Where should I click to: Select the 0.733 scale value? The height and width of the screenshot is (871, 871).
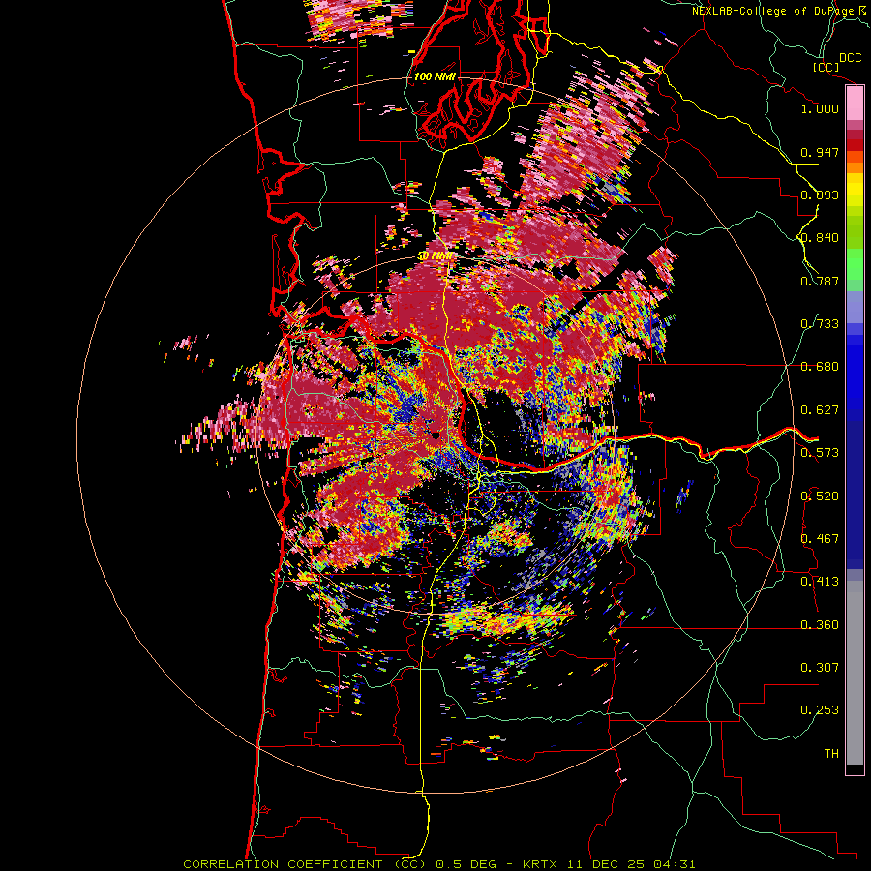820,324
